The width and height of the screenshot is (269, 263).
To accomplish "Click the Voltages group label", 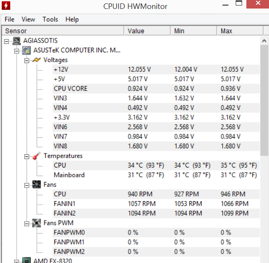I will 56,60.
